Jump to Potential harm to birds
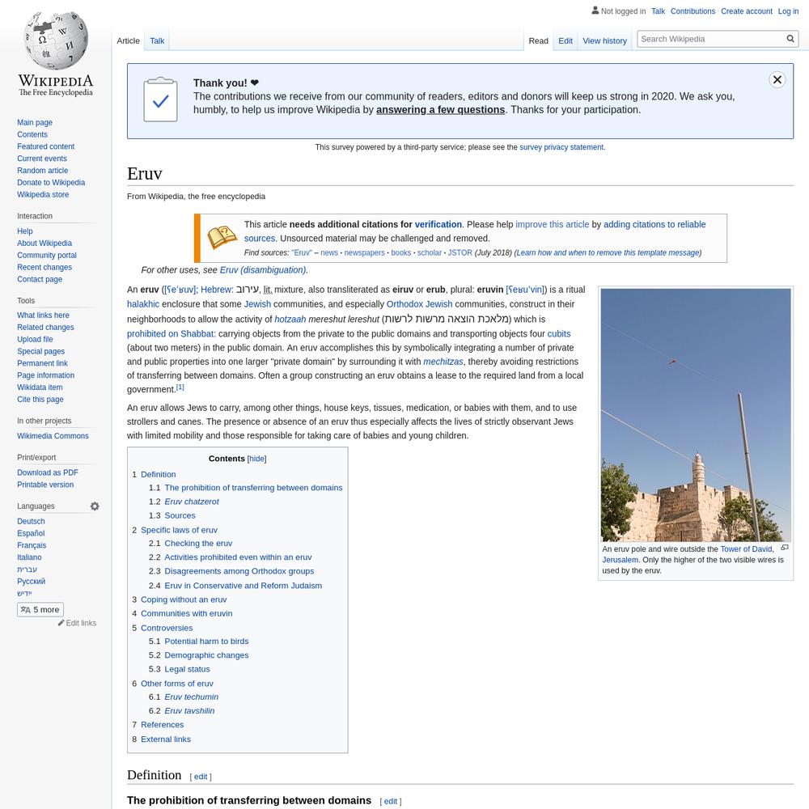Screen dimensions: 809x809 coord(206,642)
